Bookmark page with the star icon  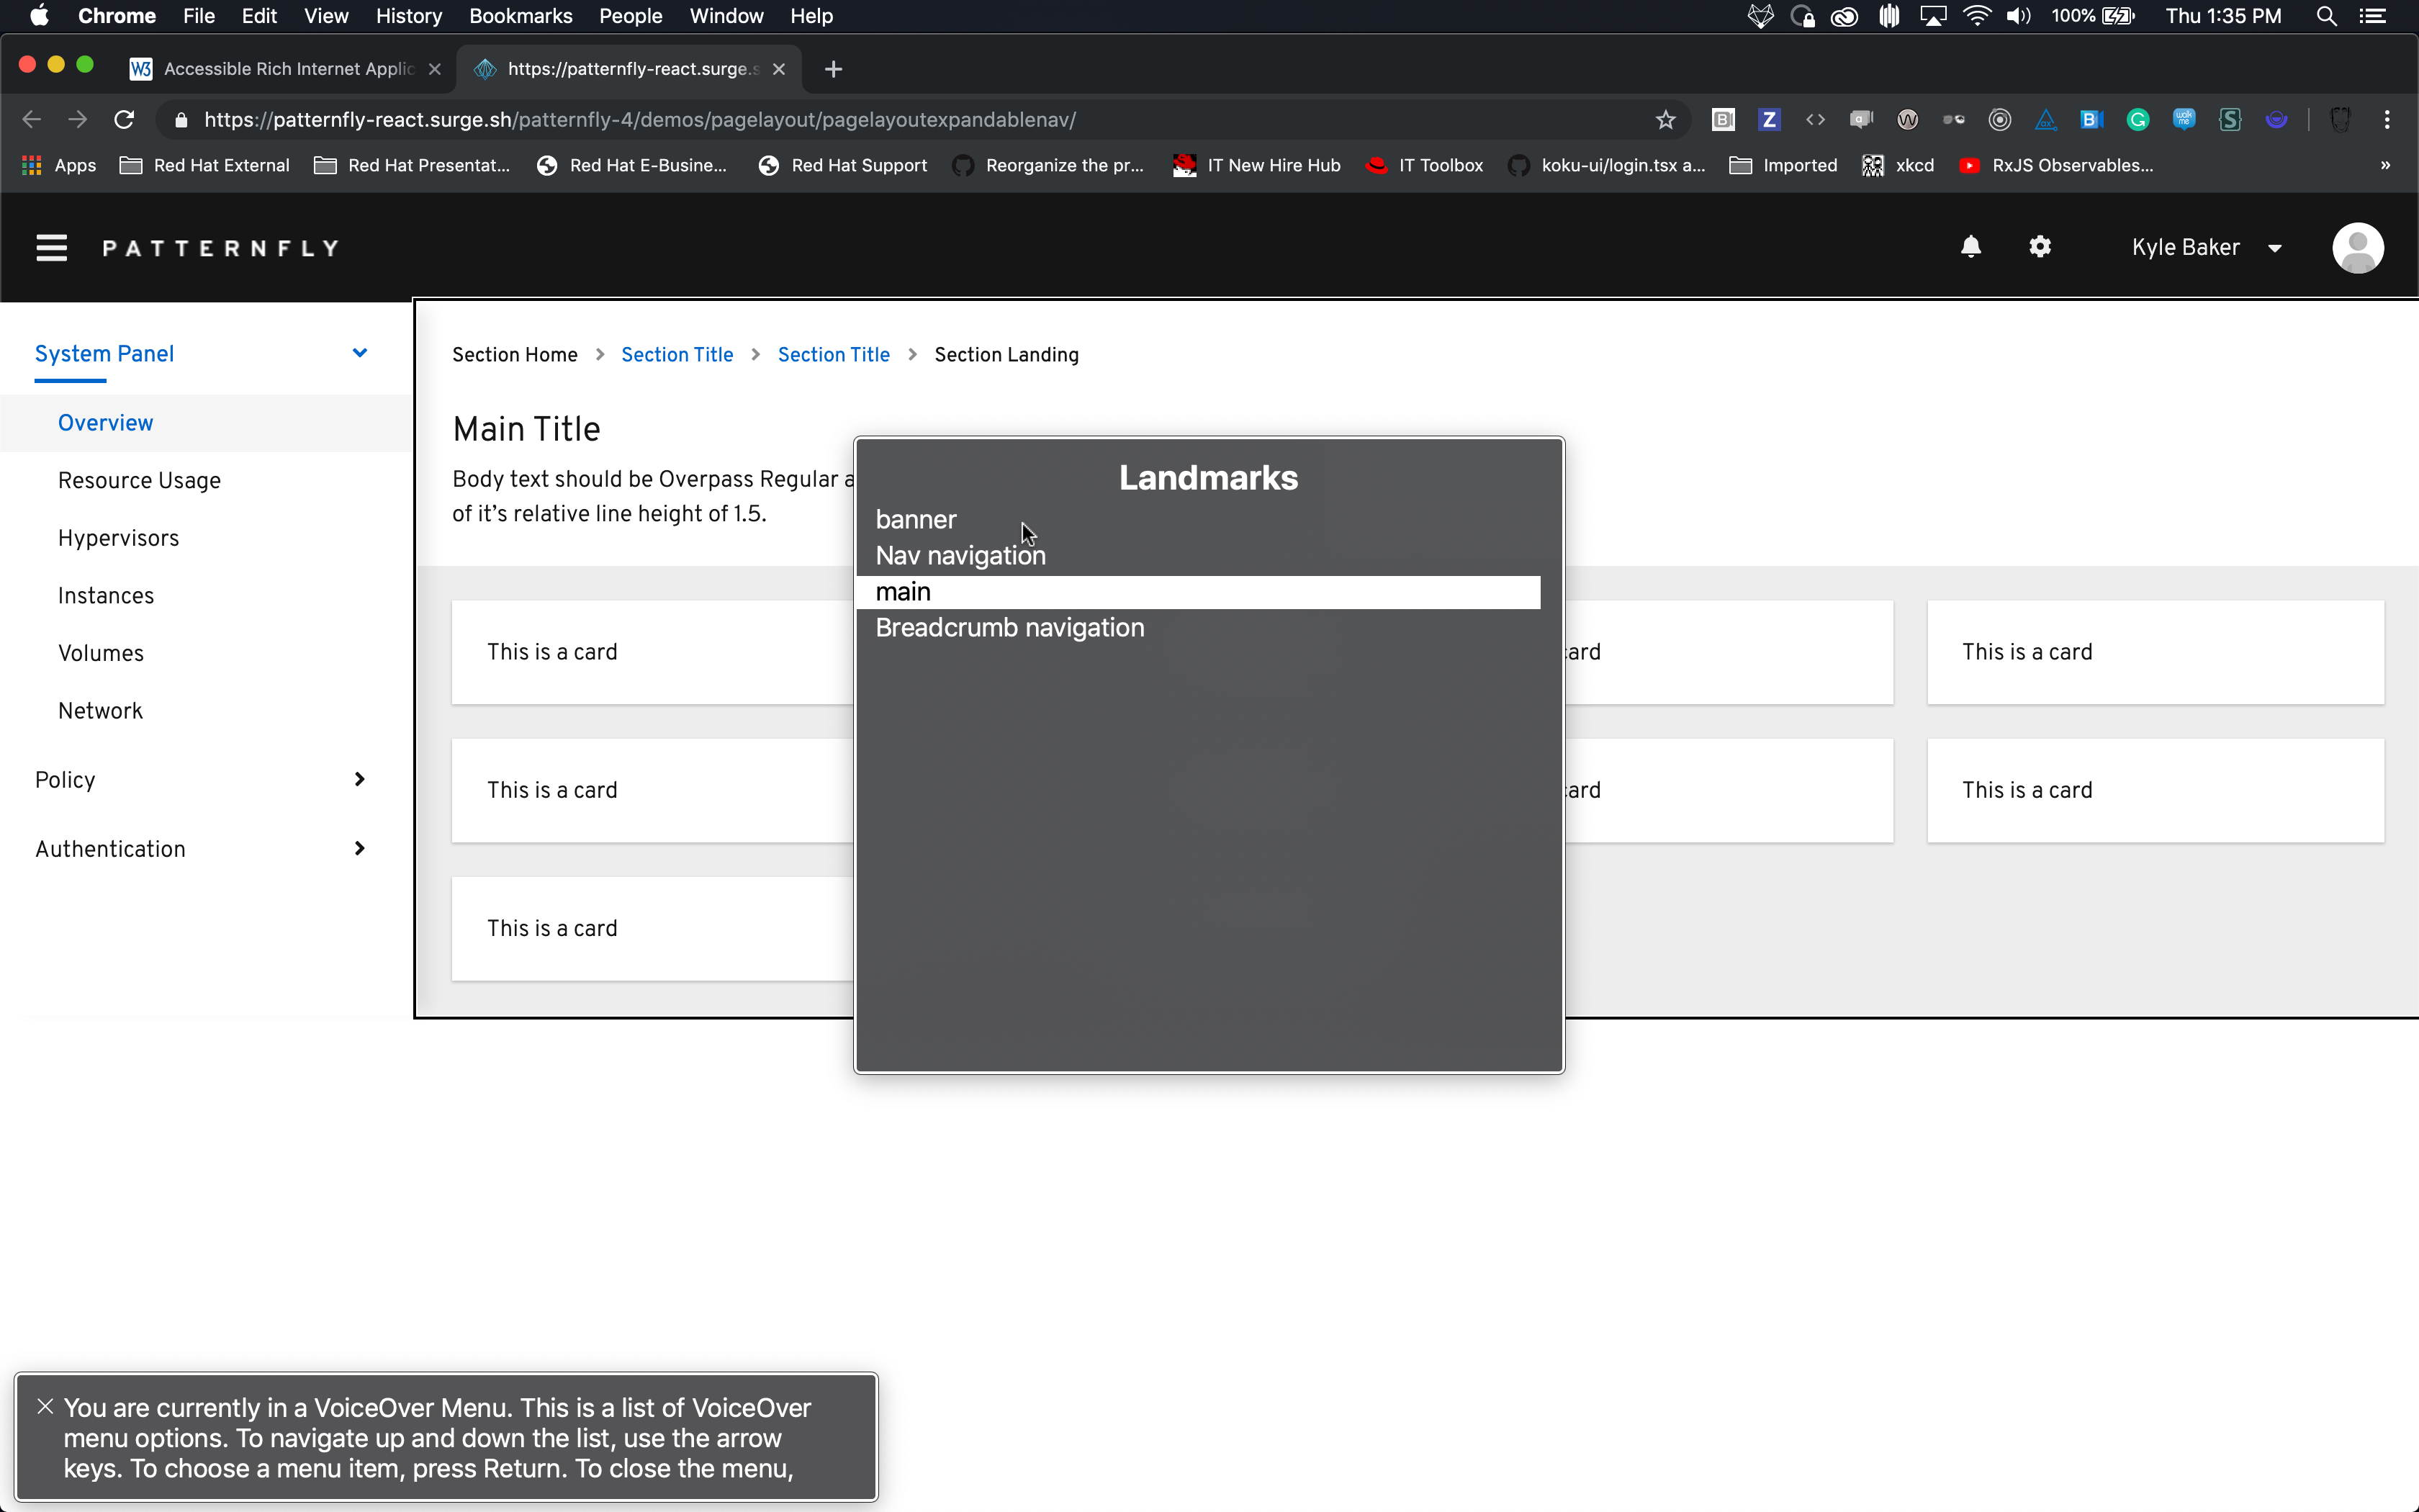coord(1665,120)
